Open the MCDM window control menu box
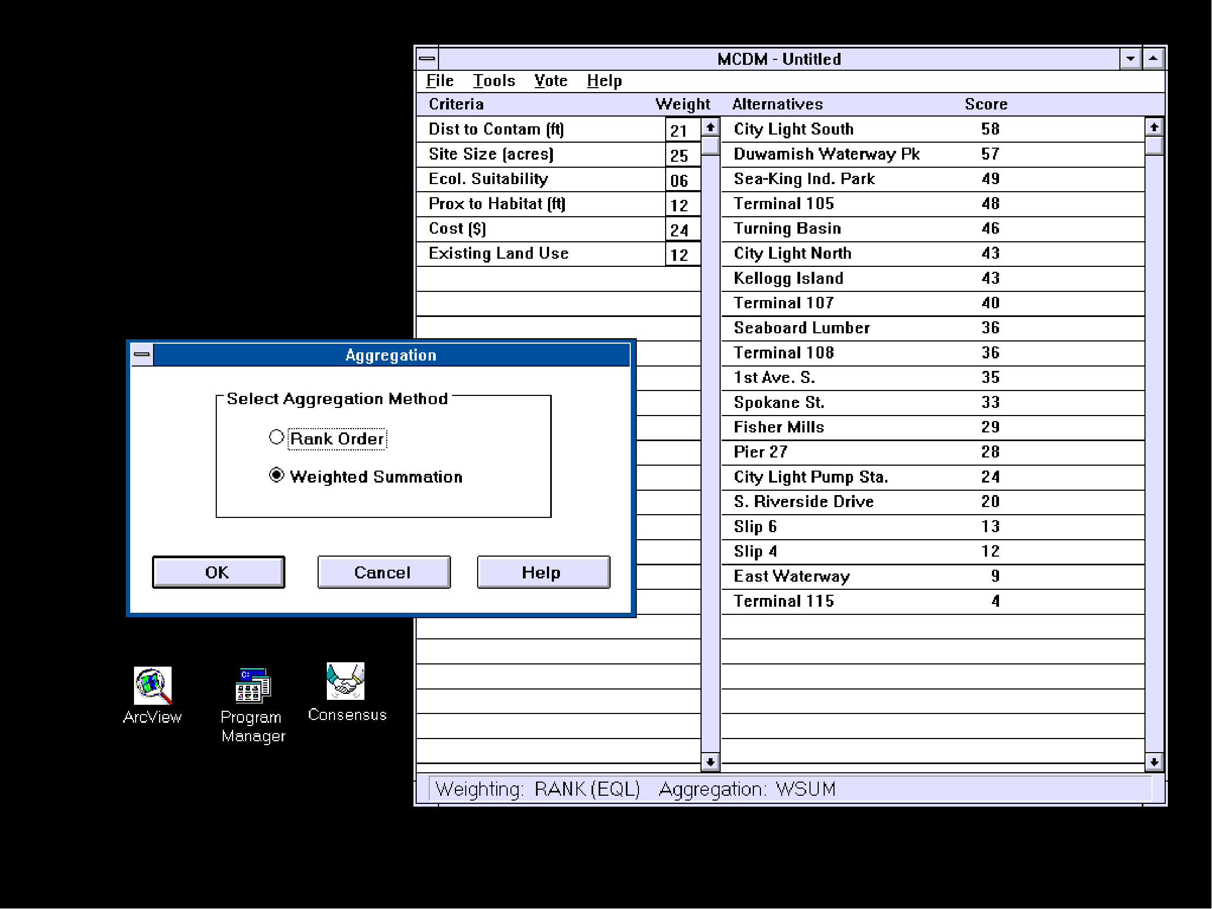1212x909 pixels. [x=427, y=58]
